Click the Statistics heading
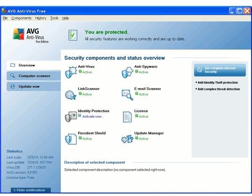 tap(14, 151)
